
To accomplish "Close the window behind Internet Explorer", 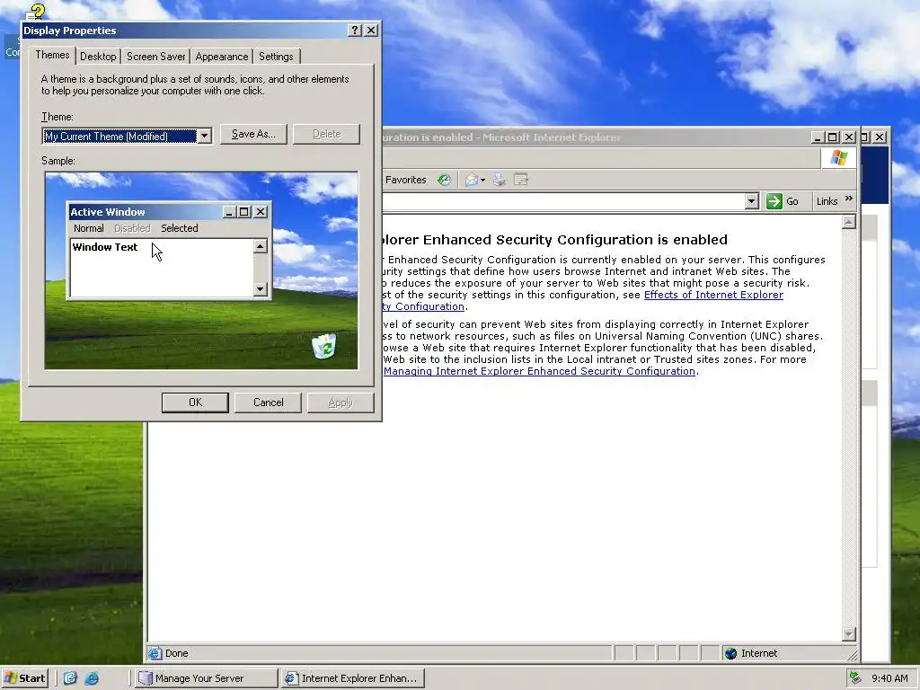I will pyautogui.click(x=880, y=137).
